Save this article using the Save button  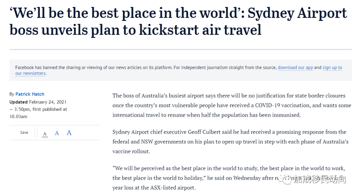pos(24,133)
